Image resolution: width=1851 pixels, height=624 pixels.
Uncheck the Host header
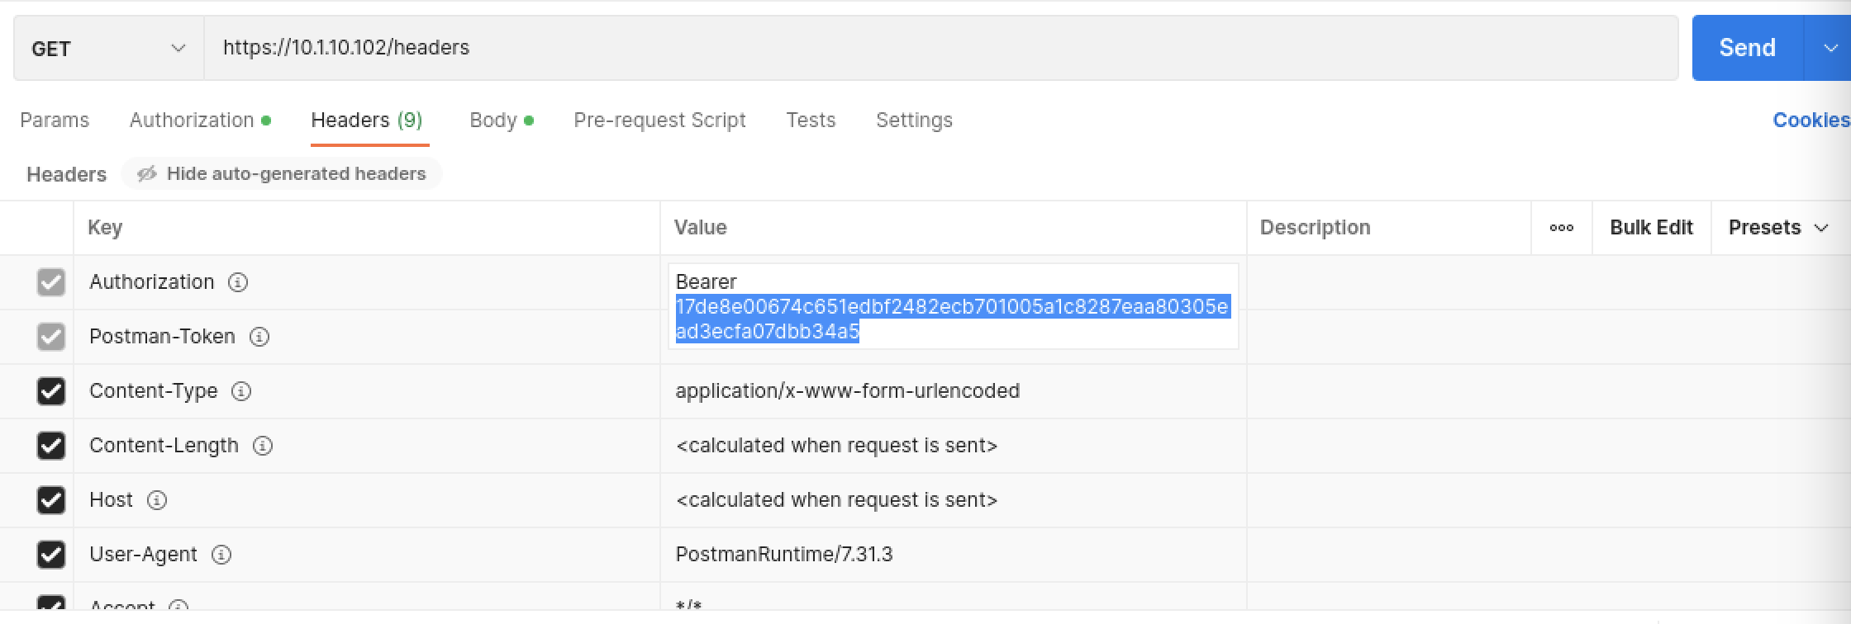coord(51,500)
